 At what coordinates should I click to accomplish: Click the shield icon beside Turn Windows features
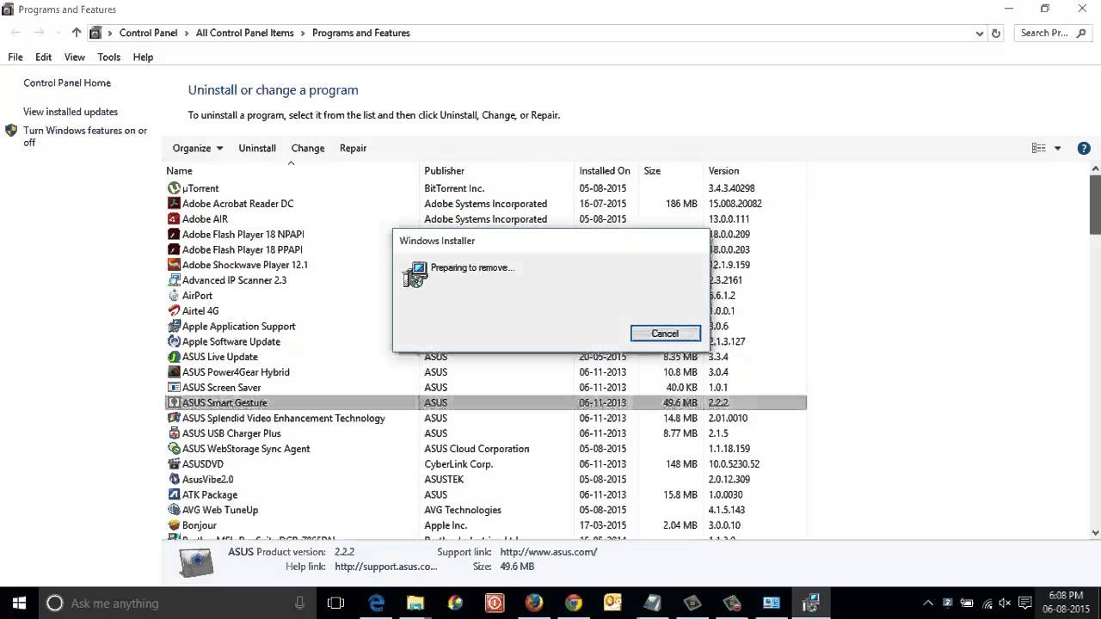(x=11, y=131)
